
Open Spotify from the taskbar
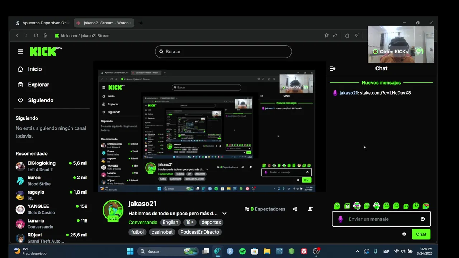pyautogui.click(x=242, y=252)
